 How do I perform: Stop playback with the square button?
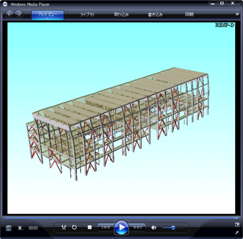(89, 228)
